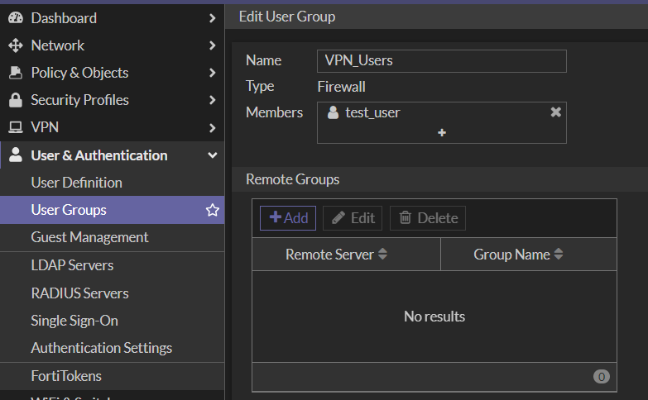The width and height of the screenshot is (648, 400).
Task: Expand the Dashboard menu chevron
Action: pos(213,18)
